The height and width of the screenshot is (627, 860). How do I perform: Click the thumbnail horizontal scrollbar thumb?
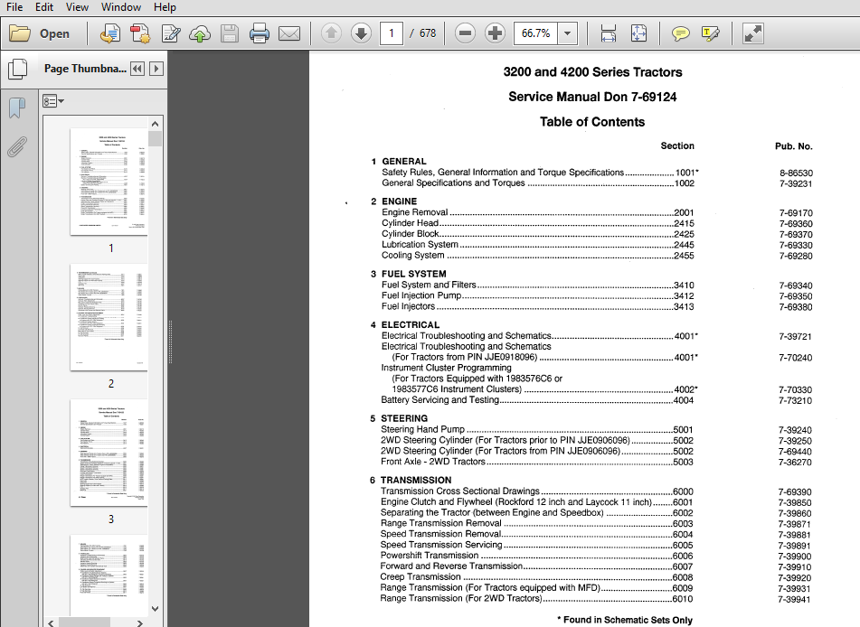coord(84,623)
